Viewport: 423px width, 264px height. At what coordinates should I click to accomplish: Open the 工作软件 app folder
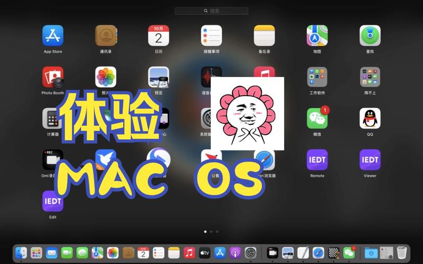click(317, 77)
